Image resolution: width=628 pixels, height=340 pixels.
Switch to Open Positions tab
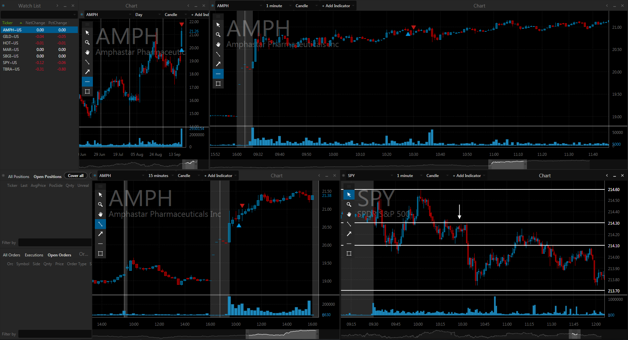[x=47, y=176]
